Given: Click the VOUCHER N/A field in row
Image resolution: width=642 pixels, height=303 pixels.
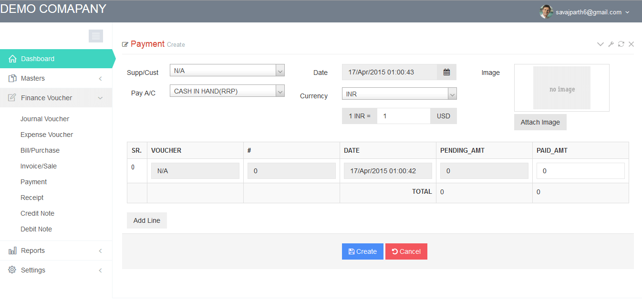Looking at the screenshot, I should (x=195, y=171).
